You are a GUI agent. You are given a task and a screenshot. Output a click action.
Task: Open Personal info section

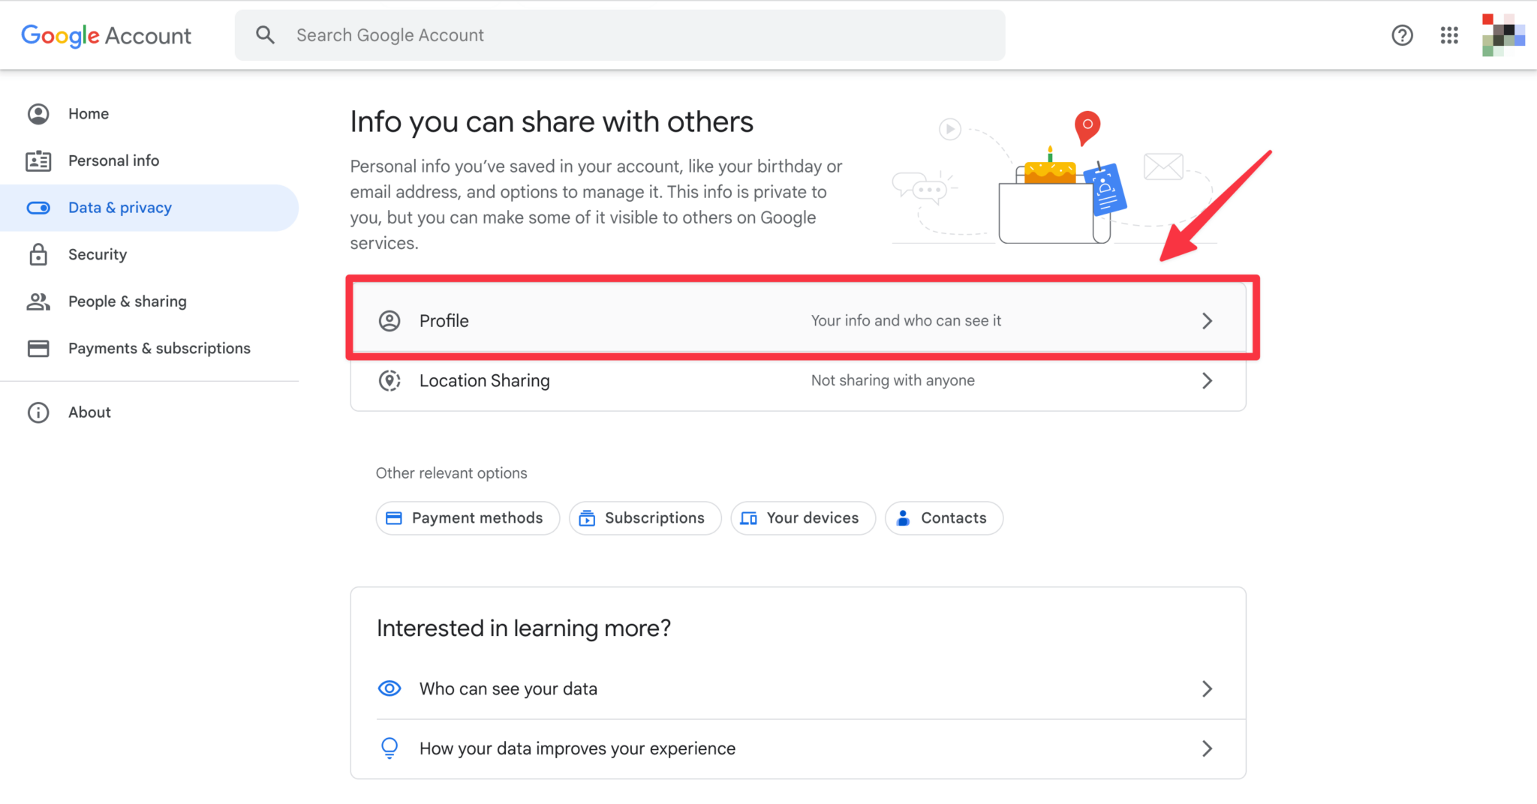[113, 160]
